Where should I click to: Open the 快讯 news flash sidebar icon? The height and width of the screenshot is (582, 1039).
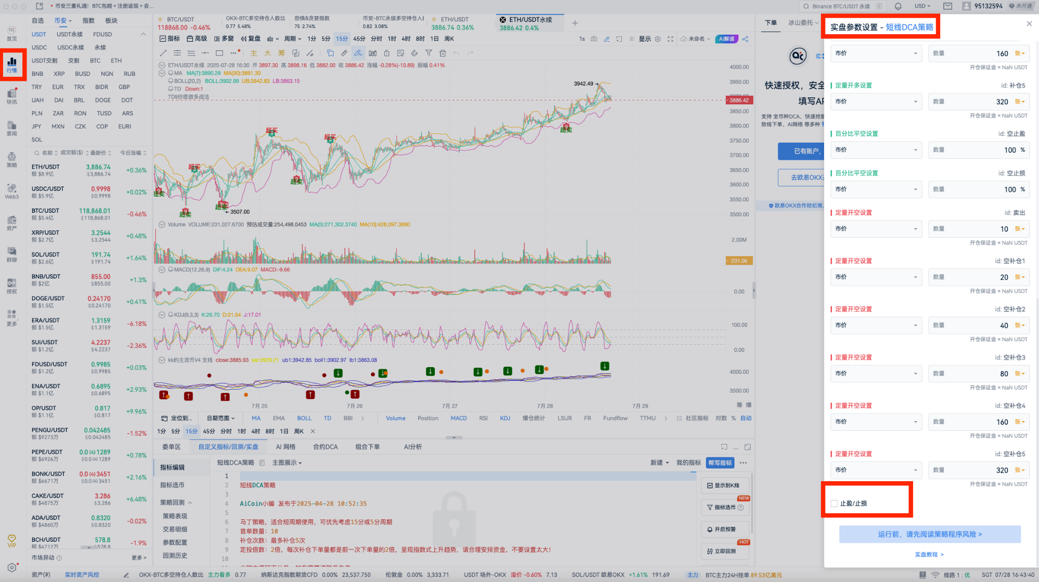pos(12,96)
